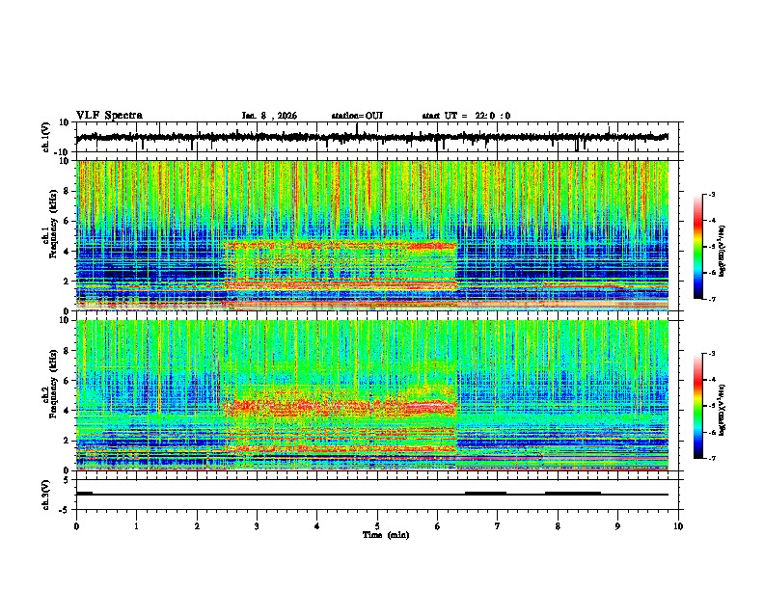This screenshot has width=764, height=590.
Task: Click the "station=OUI" label
Action: 357,116
